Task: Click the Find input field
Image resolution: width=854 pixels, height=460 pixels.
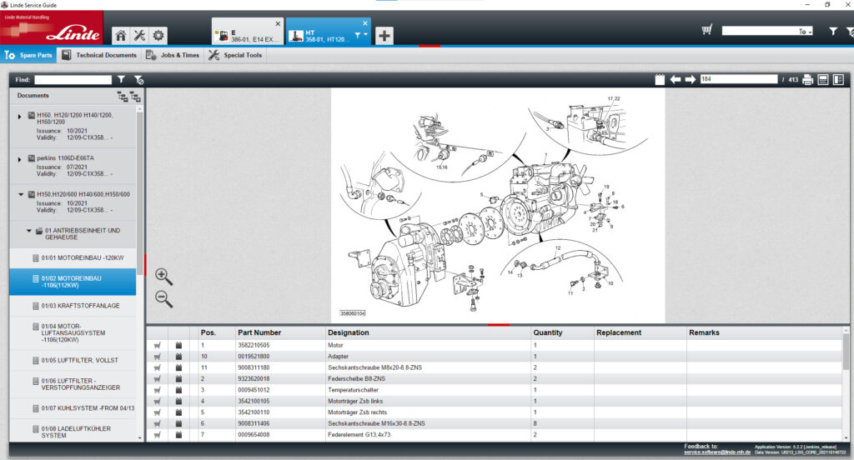Action: [73, 80]
